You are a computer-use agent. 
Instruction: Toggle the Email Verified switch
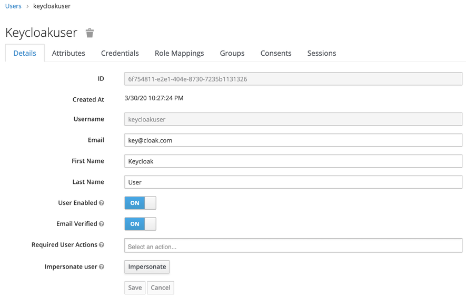(x=140, y=224)
